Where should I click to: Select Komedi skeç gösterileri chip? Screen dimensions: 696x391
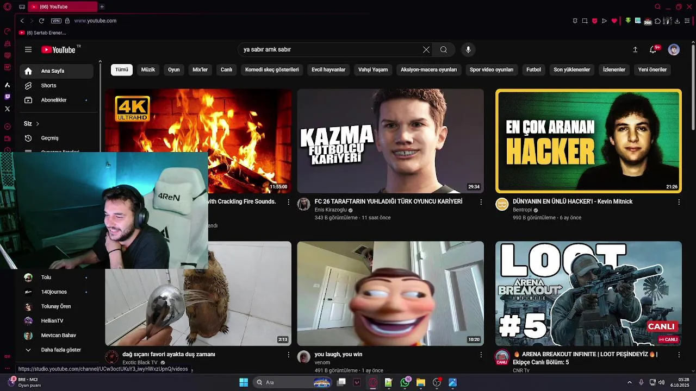pos(272,70)
